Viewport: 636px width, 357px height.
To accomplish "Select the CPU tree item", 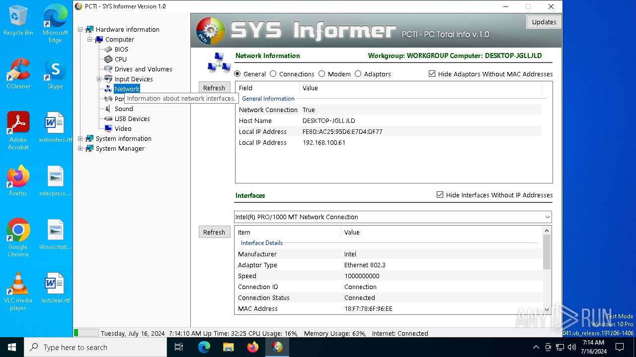I will pos(121,59).
